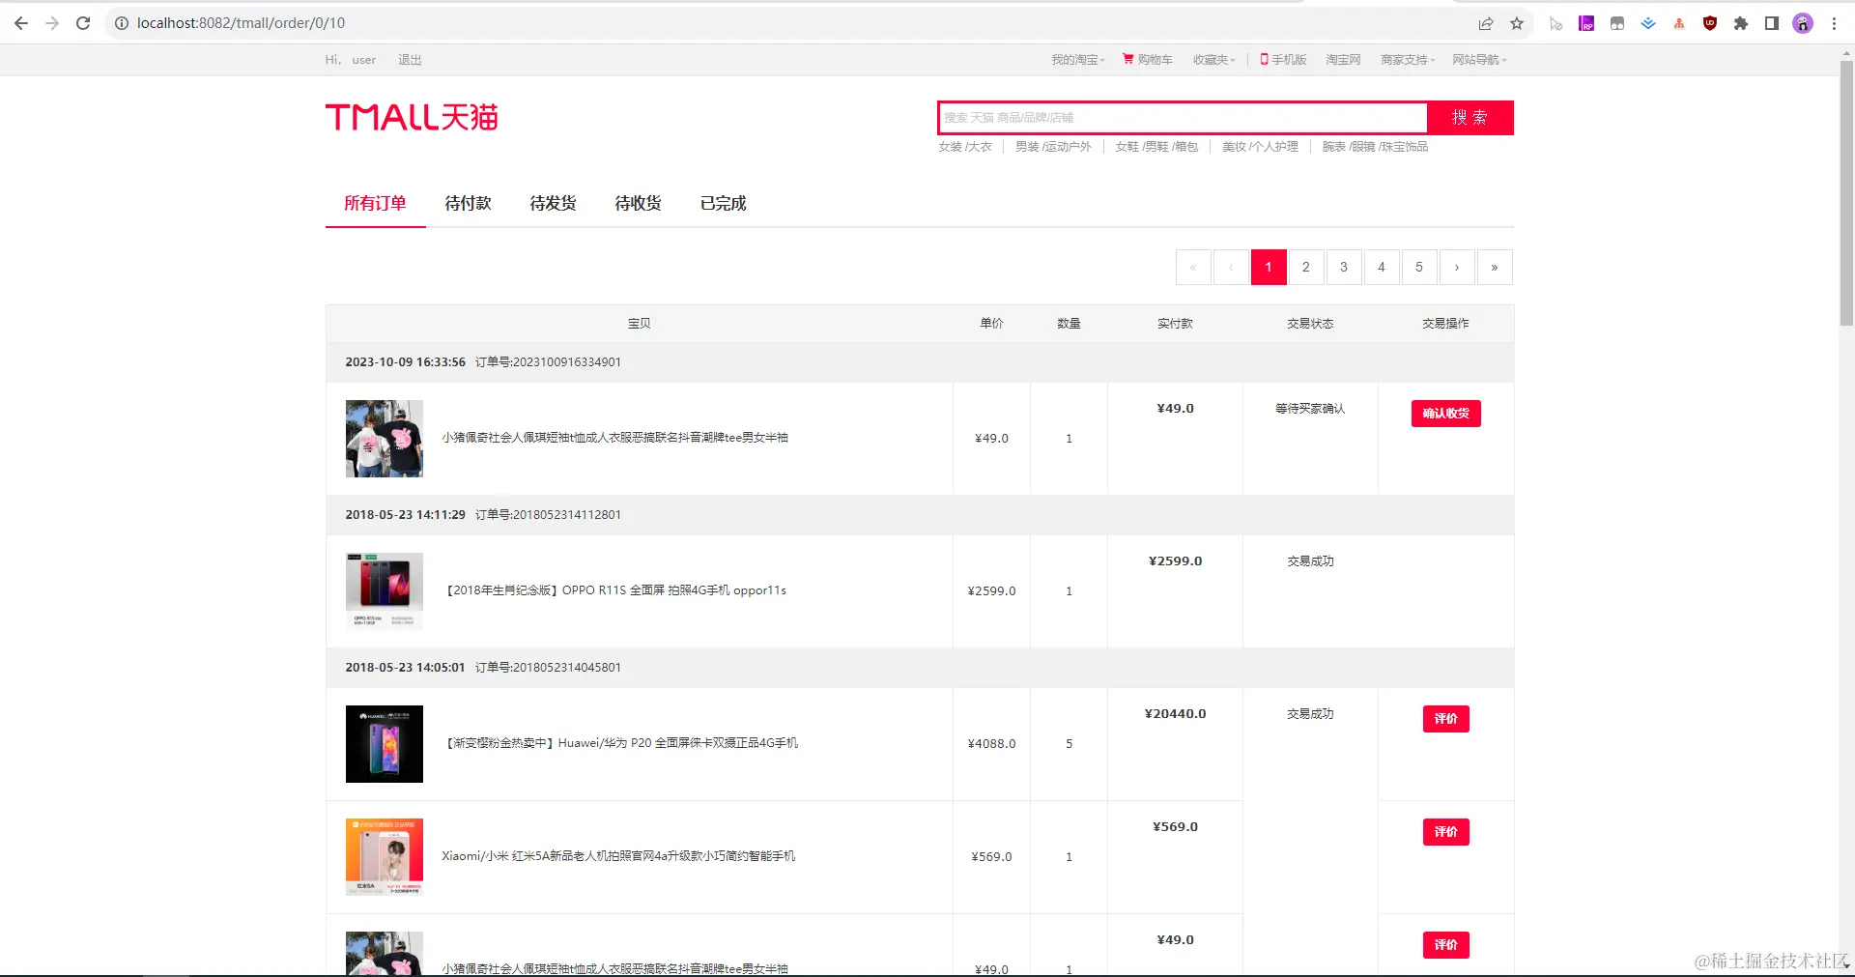
Task: Bookmark this page with star icon
Action: click(1517, 23)
